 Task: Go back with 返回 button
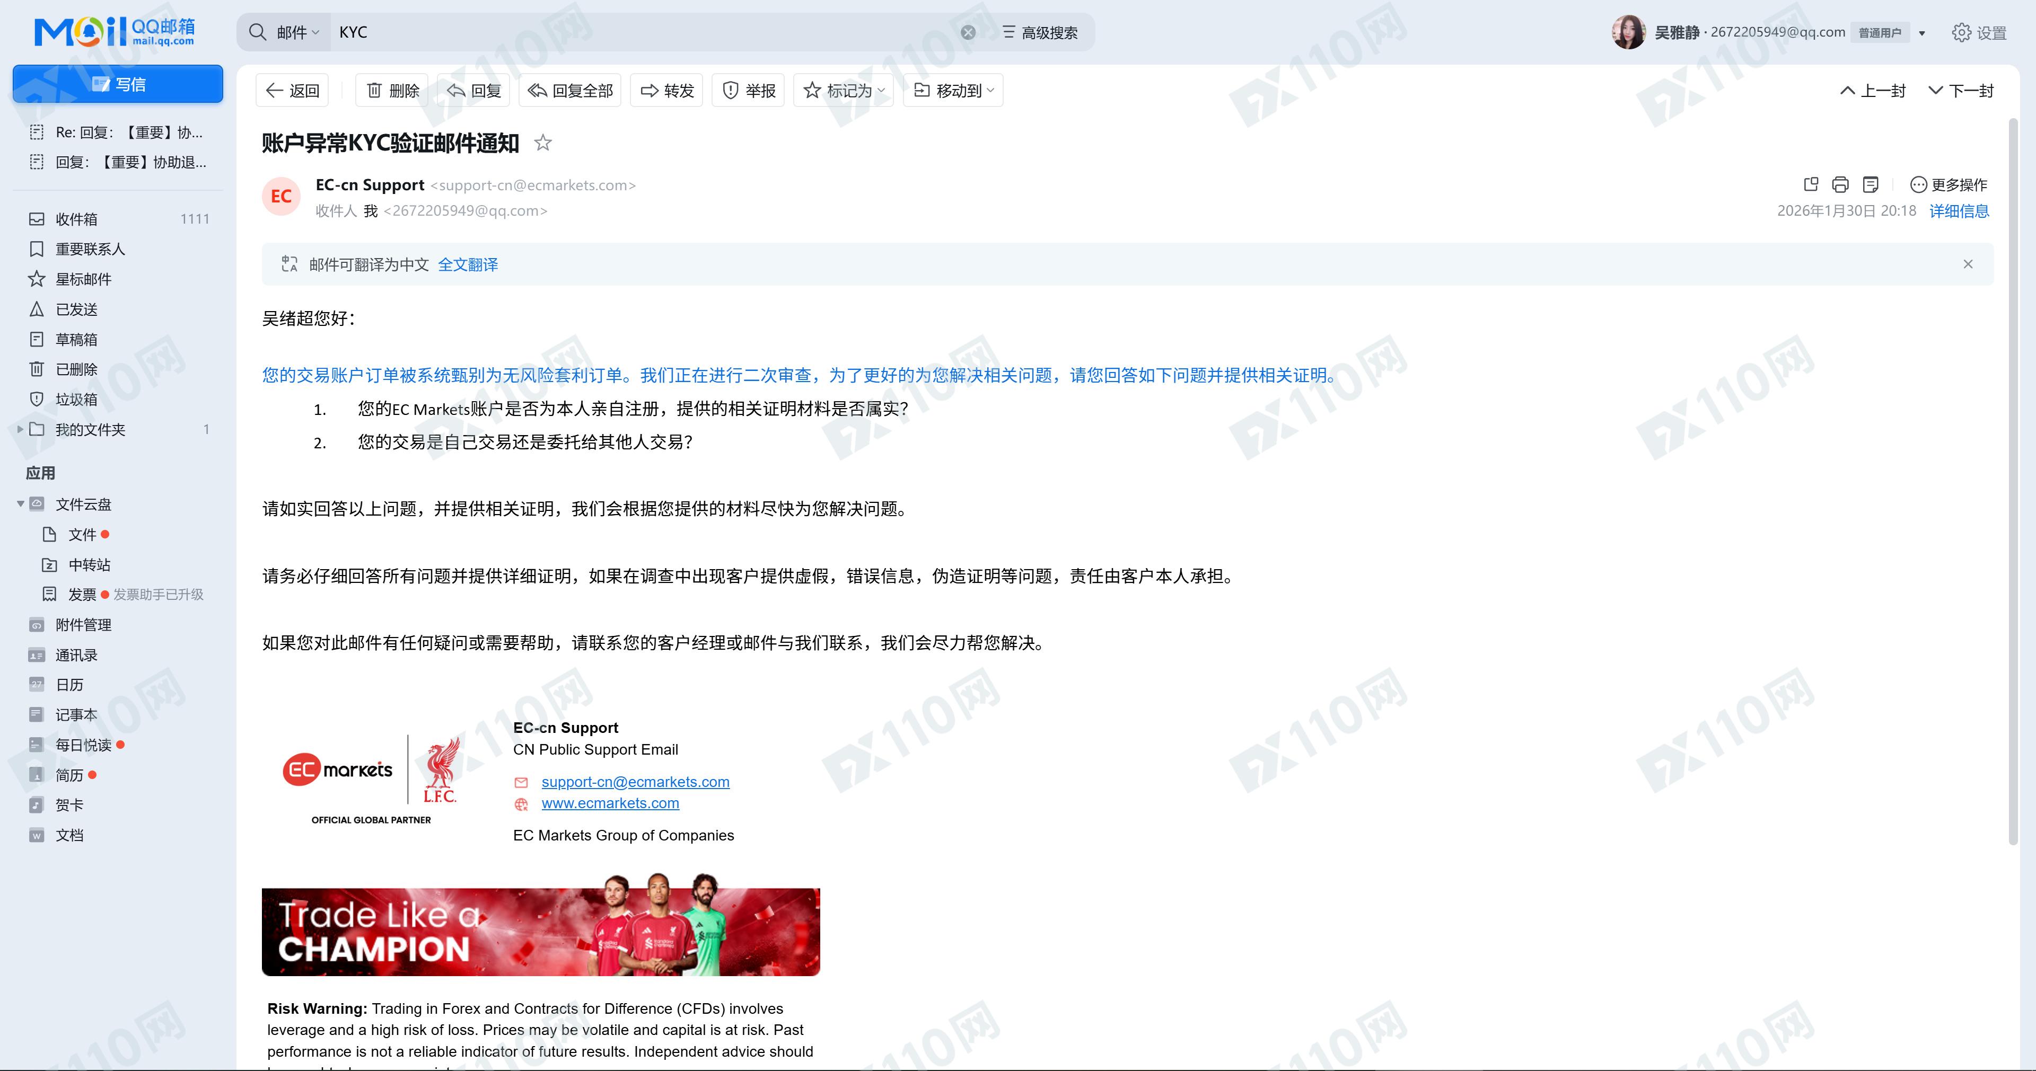pos(293,90)
